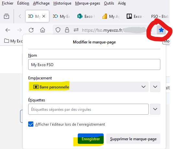
Task: Expand folder tree arrow beside Emplacement
Action: [155, 87]
